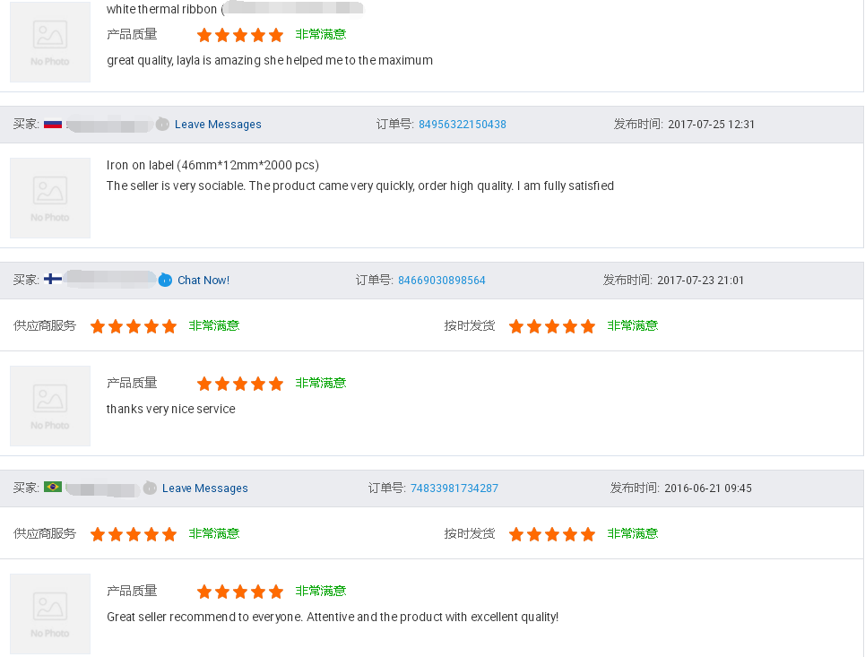Open Leave Messages for the Brazilian buyer
865x657 pixels.
pos(204,488)
